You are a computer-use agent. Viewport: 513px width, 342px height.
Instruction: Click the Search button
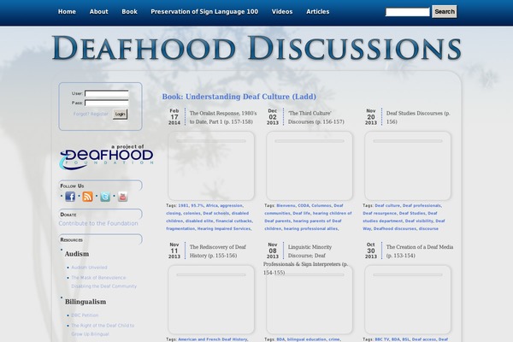pos(445,11)
